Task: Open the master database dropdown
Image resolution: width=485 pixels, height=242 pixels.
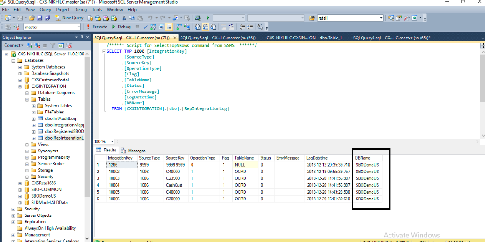Action: click(x=79, y=27)
